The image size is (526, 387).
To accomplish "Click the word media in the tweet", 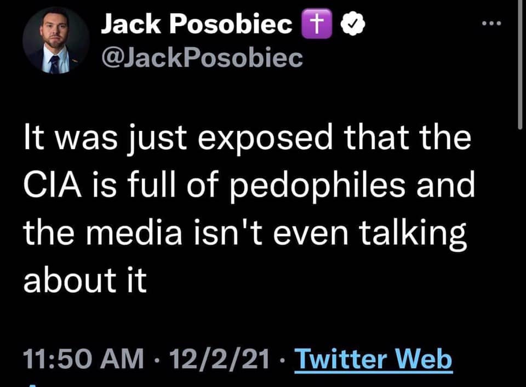I will coord(134,232).
